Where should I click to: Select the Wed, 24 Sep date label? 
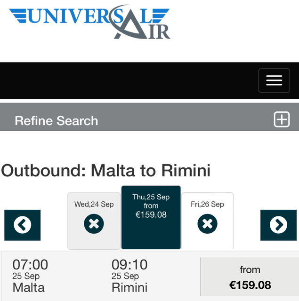pyautogui.click(x=94, y=204)
